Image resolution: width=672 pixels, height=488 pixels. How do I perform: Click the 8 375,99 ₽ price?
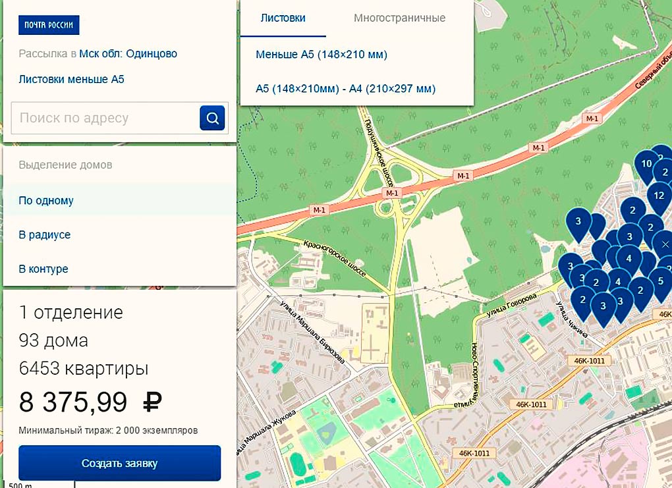point(90,402)
